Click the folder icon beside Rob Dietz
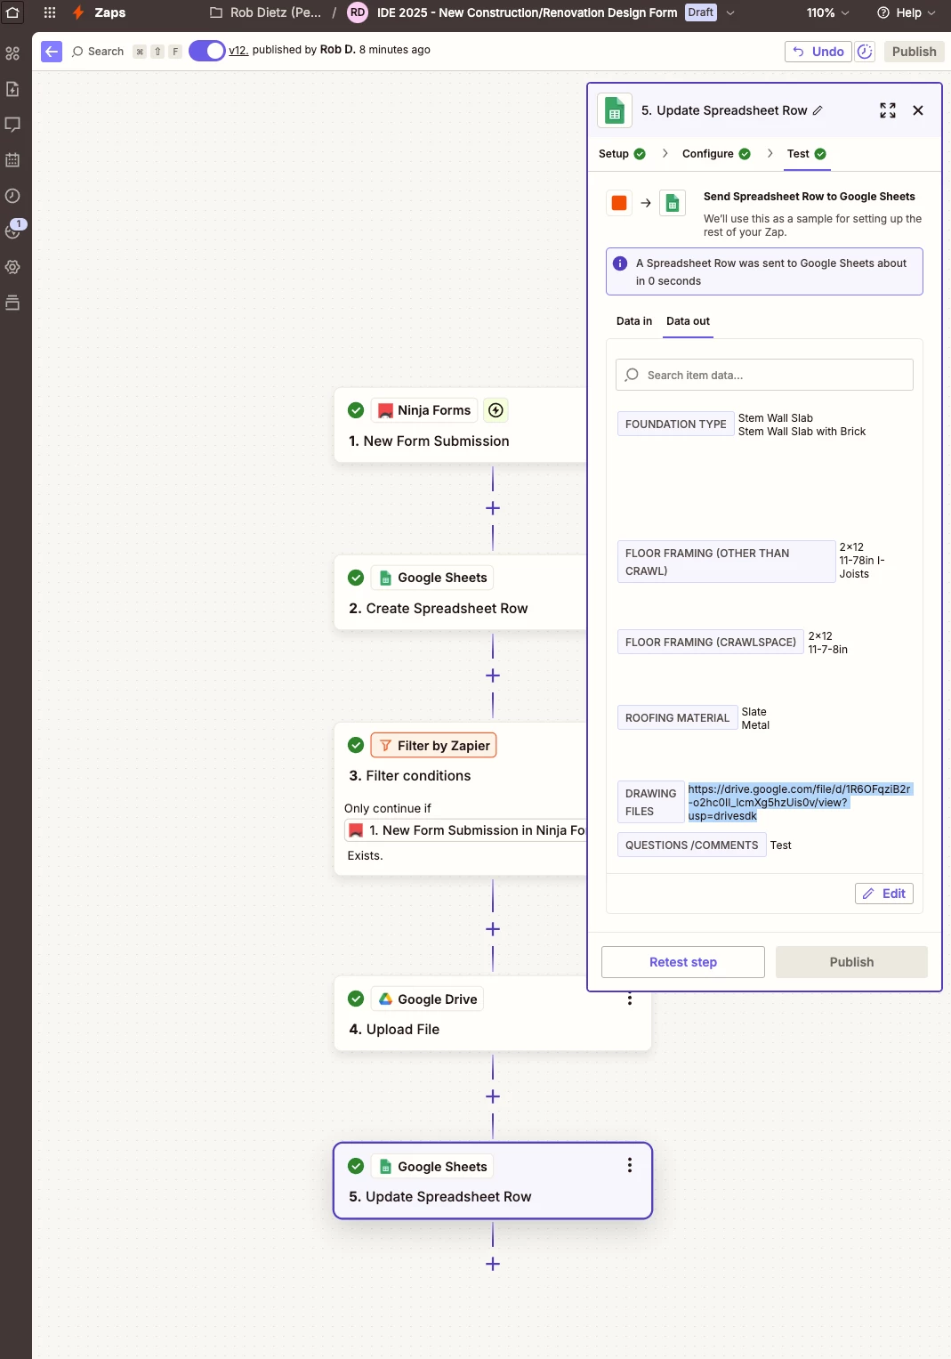The height and width of the screenshot is (1359, 951). click(x=215, y=12)
